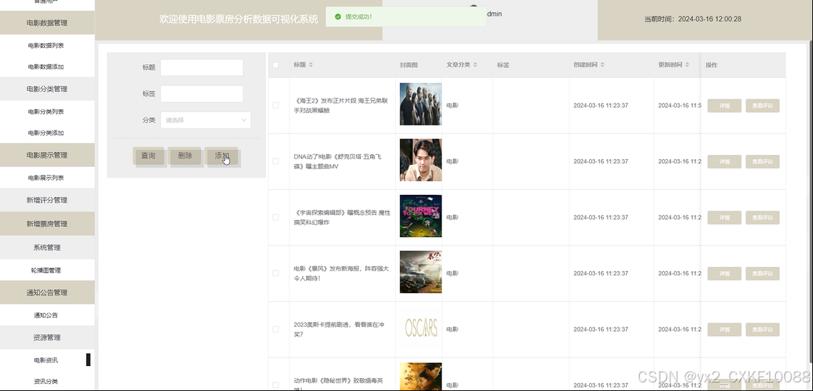The image size is (813, 391).
Task: Expand the 新增票房管理 sidebar section
Action: pyautogui.click(x=47, y=224)
